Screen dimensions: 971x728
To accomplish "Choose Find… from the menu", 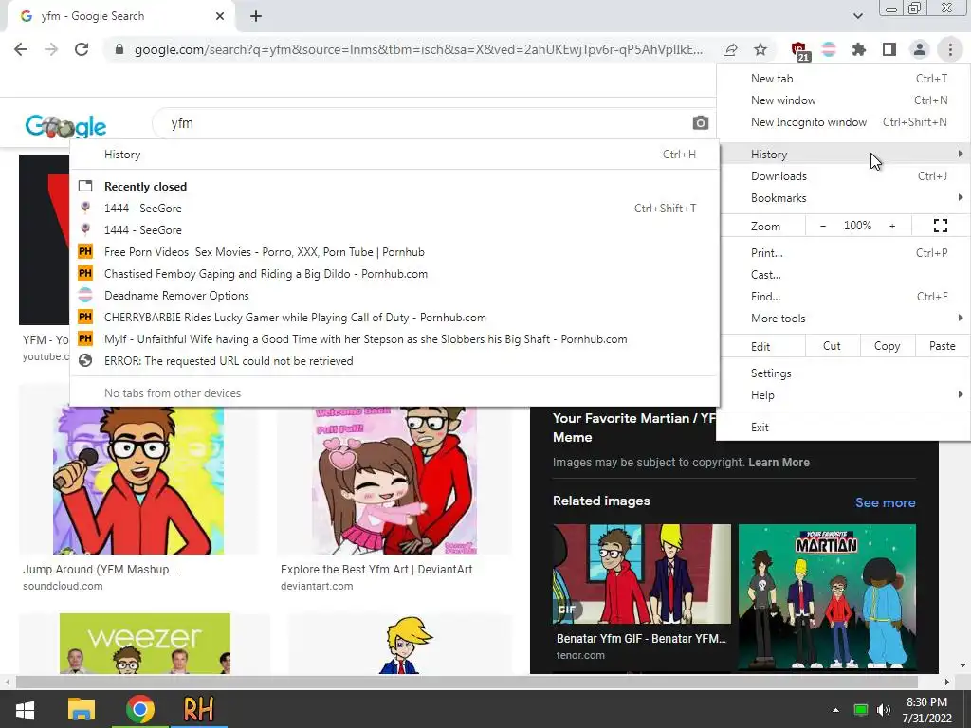I will [843, 297].
